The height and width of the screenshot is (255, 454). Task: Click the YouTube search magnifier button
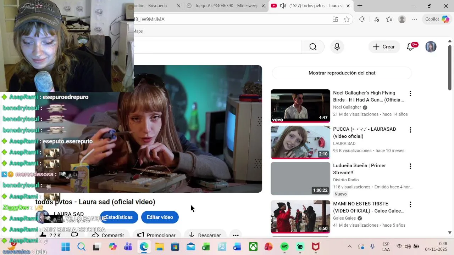click(313, 47)
